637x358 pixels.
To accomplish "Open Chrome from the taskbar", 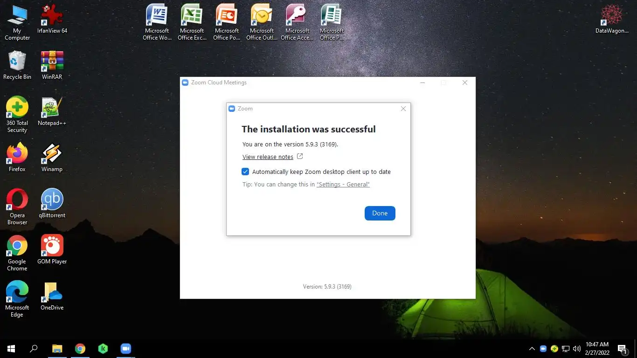I will [80, 348].
